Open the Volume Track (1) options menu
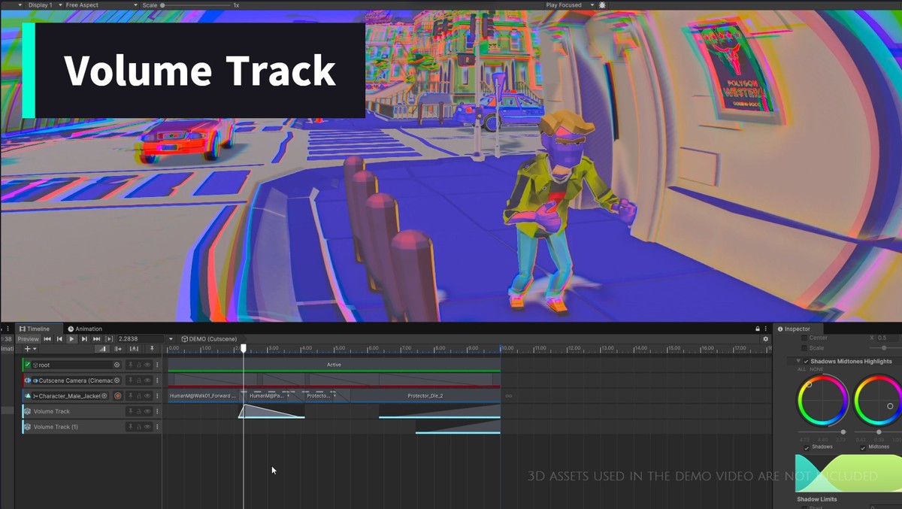The height and width of the screenshot is (509, 902). tap(157, 427)
